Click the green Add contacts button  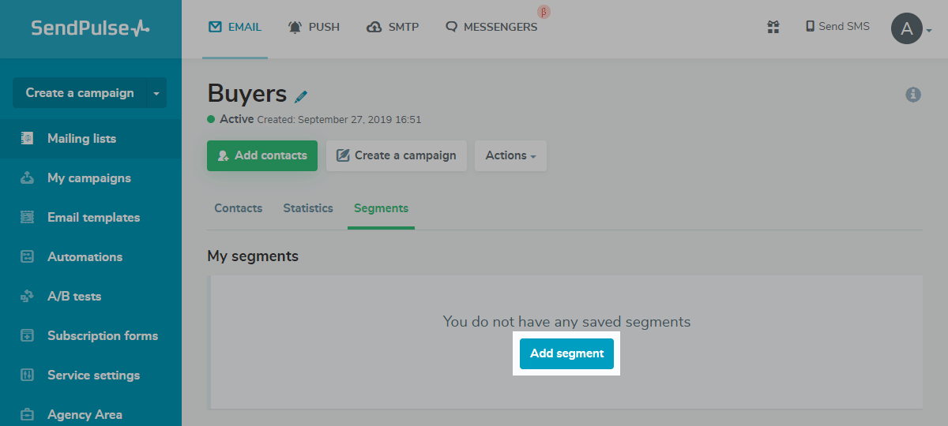(x=262, y=155)
